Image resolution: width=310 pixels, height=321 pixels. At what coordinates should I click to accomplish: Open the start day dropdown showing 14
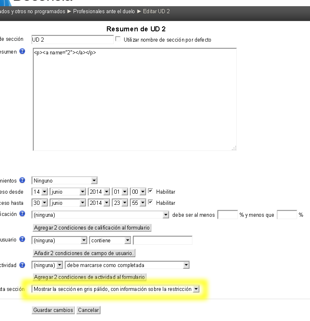[x=39, y=192]
